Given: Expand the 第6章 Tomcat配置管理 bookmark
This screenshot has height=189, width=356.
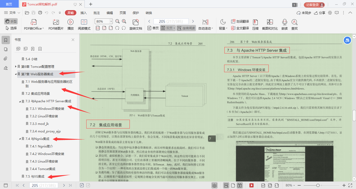Looking at the screenshot, I should (16, 66).
